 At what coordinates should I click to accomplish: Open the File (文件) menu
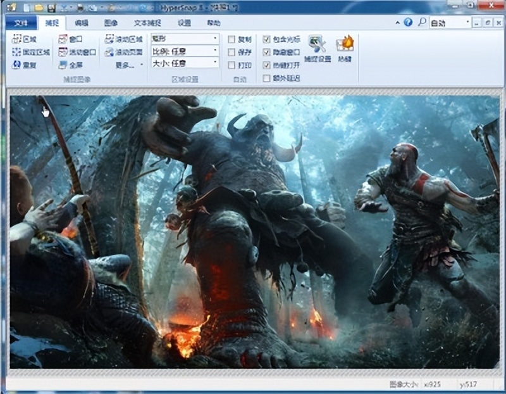pyautogui.click(x=21, y=23)
